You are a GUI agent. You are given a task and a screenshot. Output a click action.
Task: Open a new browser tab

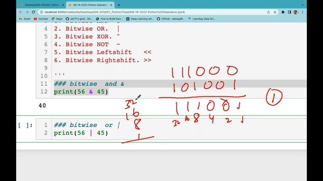[119, 5]
